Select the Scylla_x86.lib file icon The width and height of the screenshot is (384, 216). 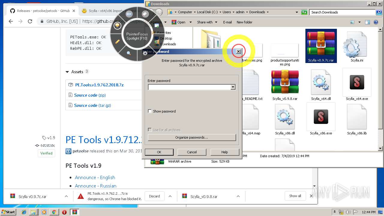coord(357,117)
